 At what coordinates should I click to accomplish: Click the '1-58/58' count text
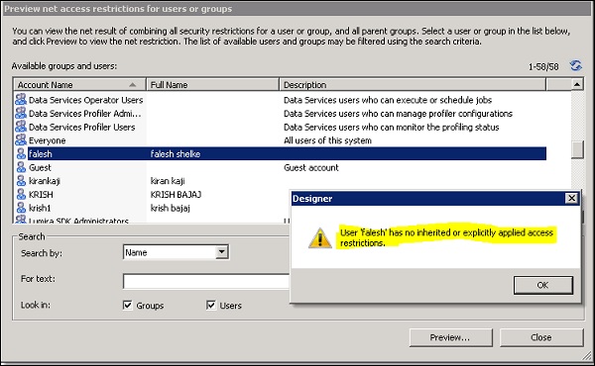point(543,67)
